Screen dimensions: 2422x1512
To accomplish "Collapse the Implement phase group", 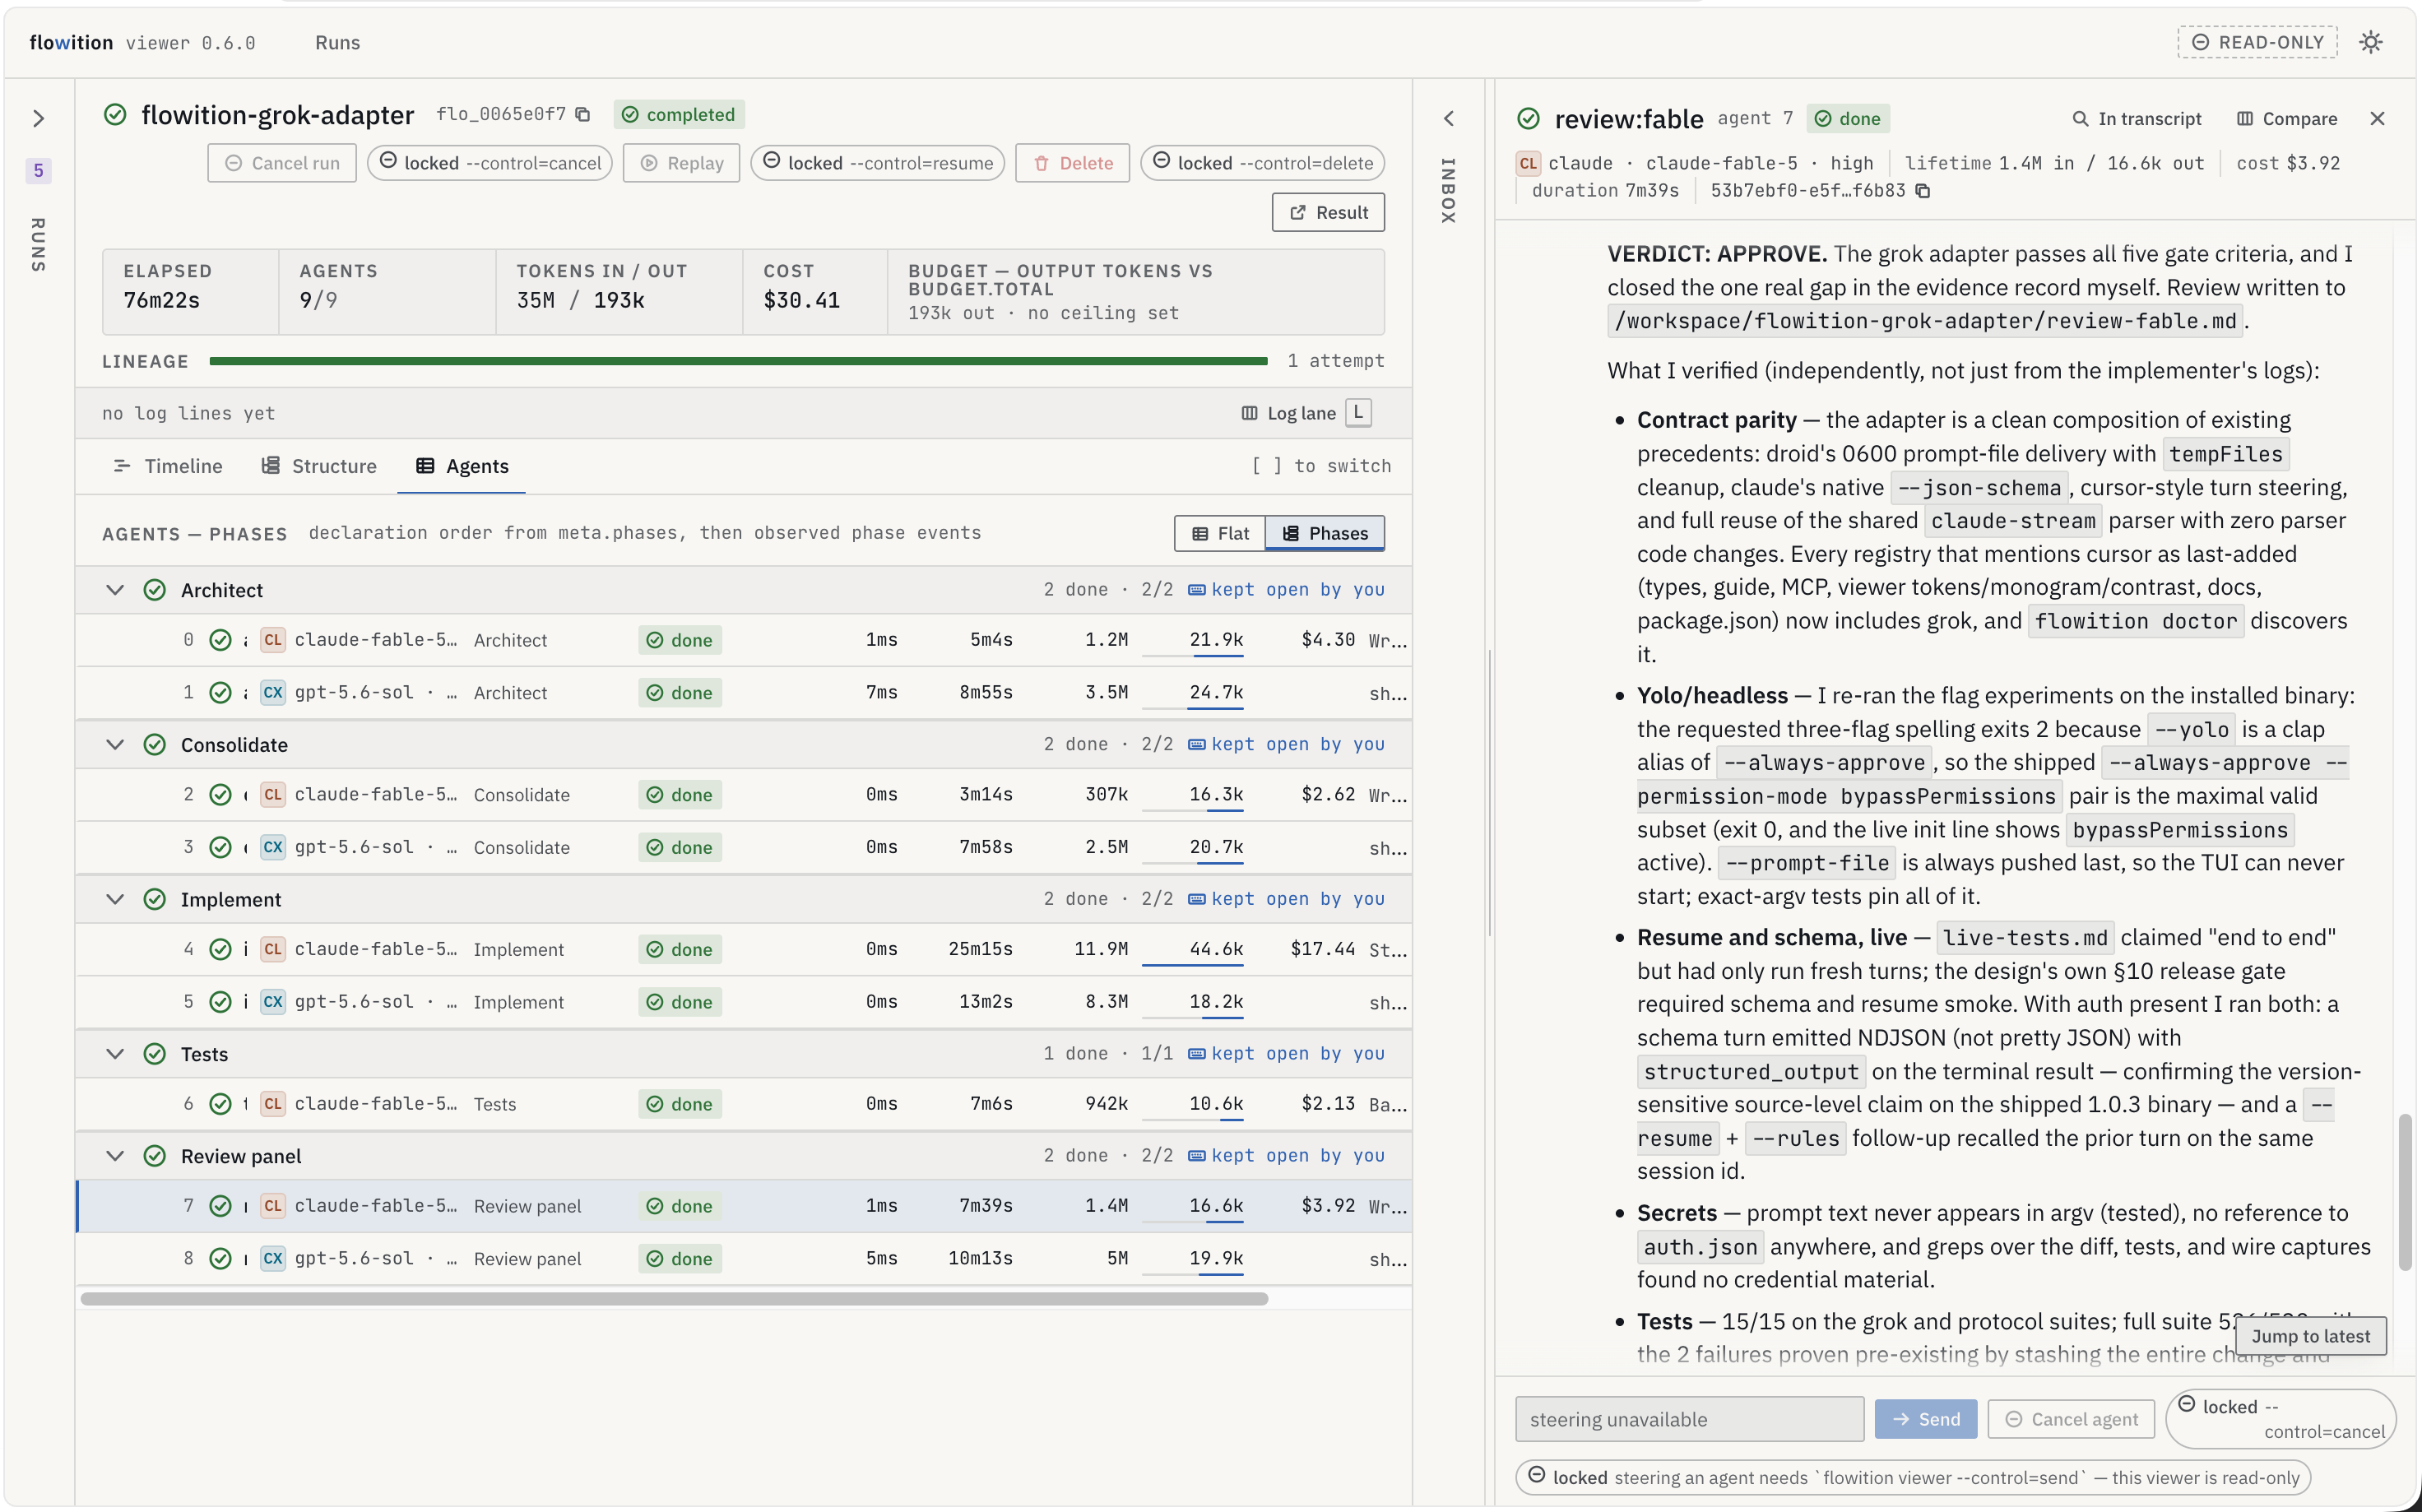I will coord(115,899).
